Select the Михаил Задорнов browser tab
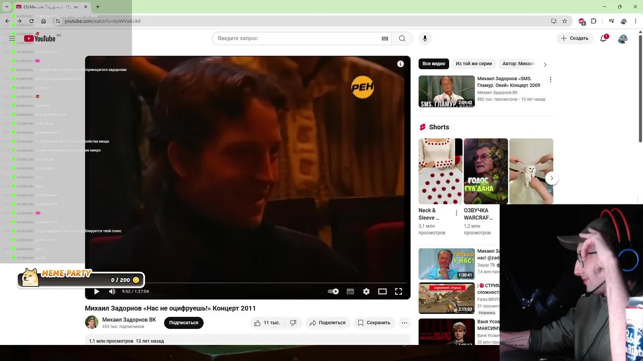Screen dimensions: 643x361 point(51,7)
